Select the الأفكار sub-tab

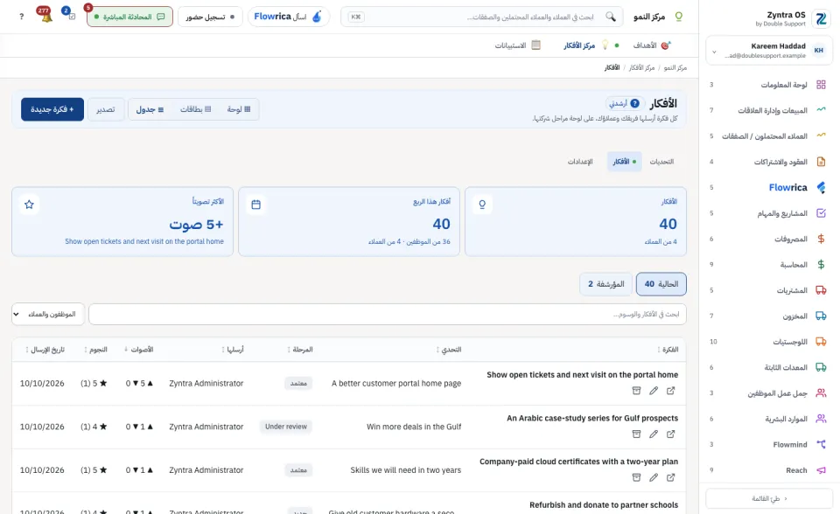[x=625, y=162]
